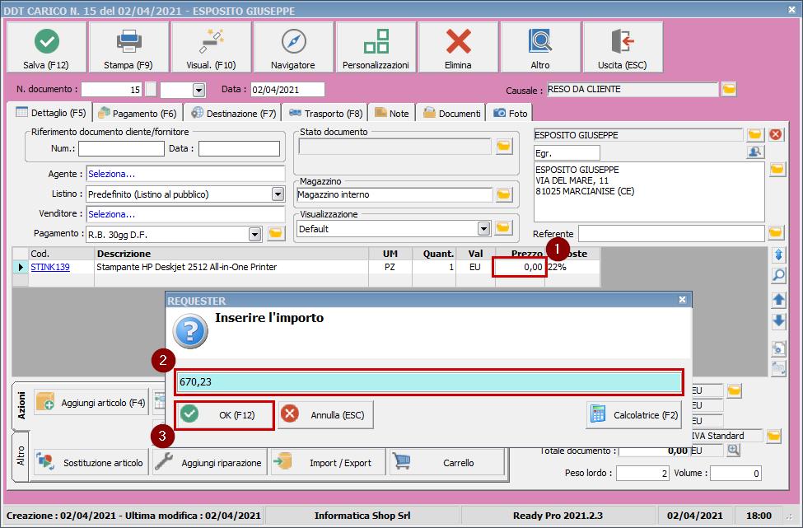Click Salva (F12) green check button
This screenshot has height=528, width=803.
(x=46, y=47)
